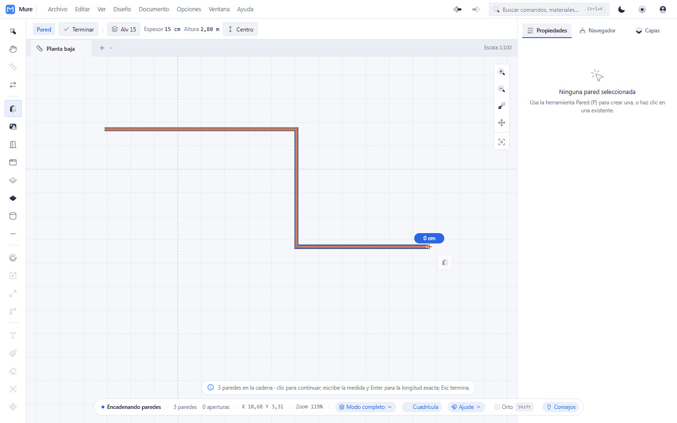Viewport: 677px width, 423px height.
Task: Click the diagonal arrows canvas control
Action: [502, 106]
